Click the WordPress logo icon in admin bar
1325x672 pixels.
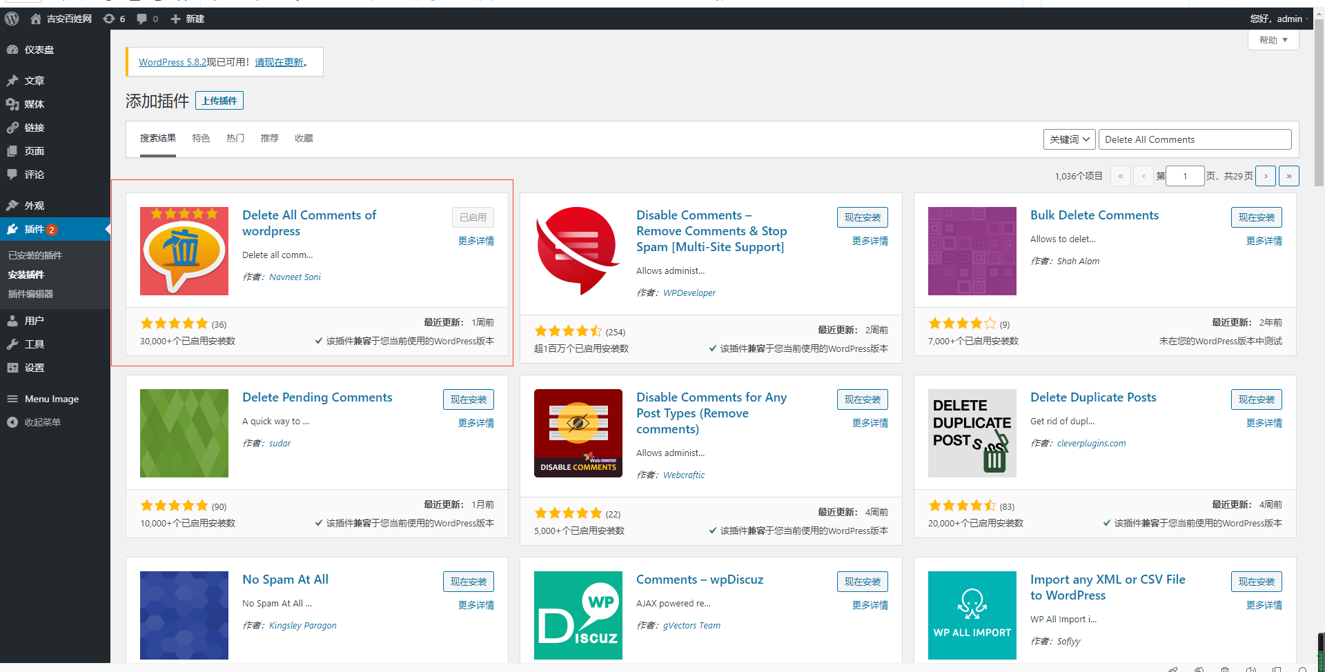12,19
